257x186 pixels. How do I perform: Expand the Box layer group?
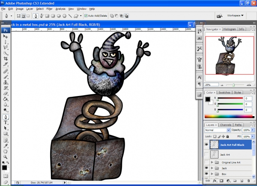[212, 174]
